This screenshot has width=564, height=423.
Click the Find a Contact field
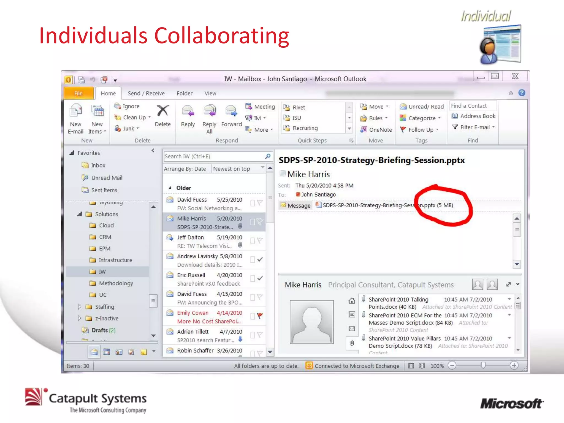tap(473, 106)
